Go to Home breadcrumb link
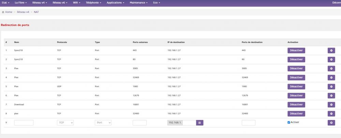Image resolution: width=341 pixels, height=138 pixels. pos(9,12)
